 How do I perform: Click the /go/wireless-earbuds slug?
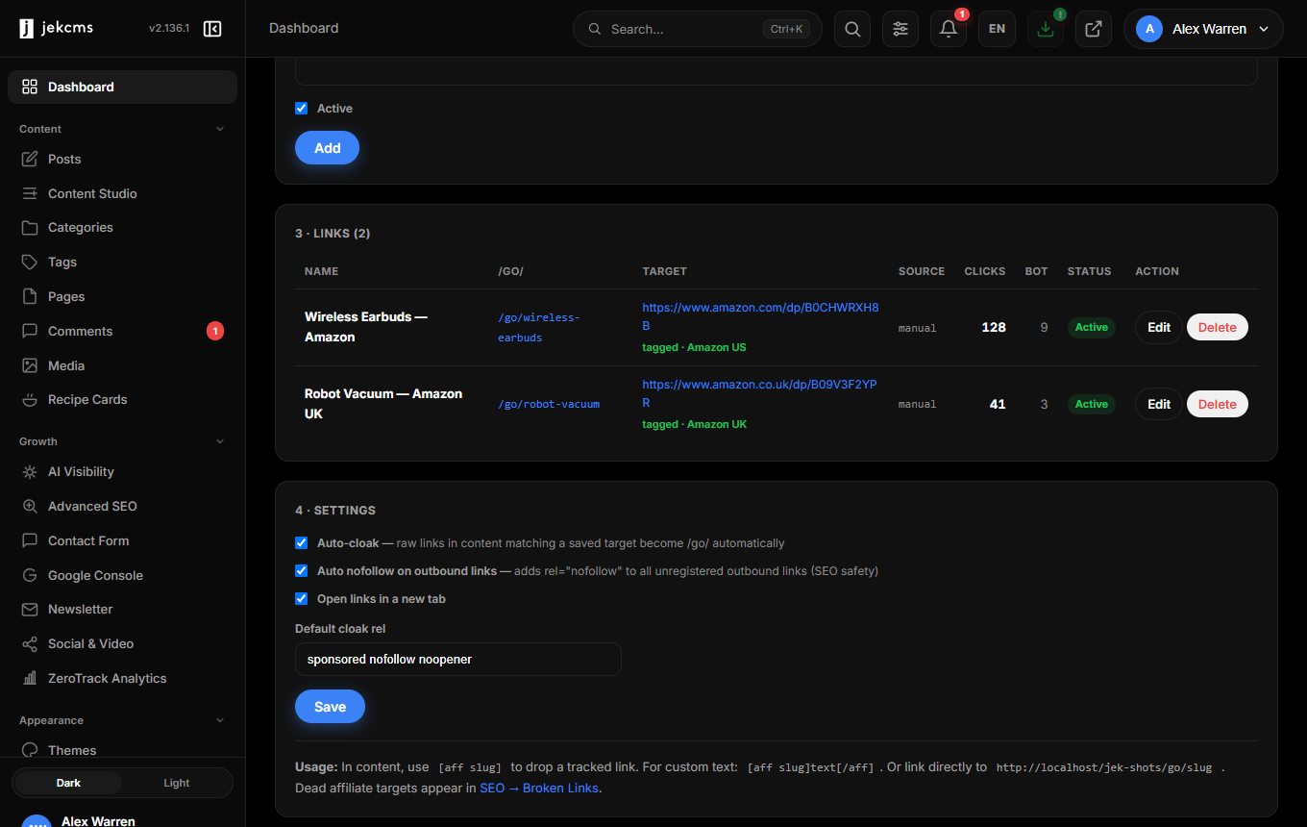[539, 327]
